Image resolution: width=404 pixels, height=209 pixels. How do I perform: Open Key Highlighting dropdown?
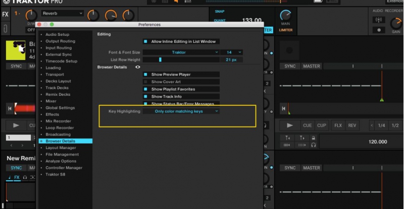[181, 111]
